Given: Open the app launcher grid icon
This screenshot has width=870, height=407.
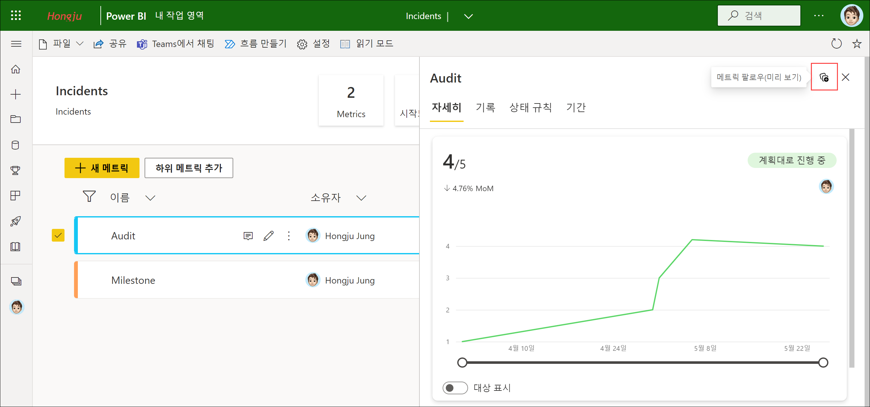Looking at the screenshot, I should tap(16, 16).
